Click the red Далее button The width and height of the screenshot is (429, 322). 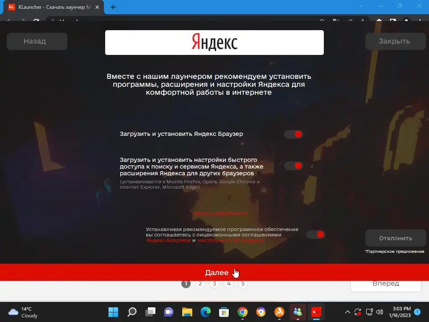click(x=214, y=272)
